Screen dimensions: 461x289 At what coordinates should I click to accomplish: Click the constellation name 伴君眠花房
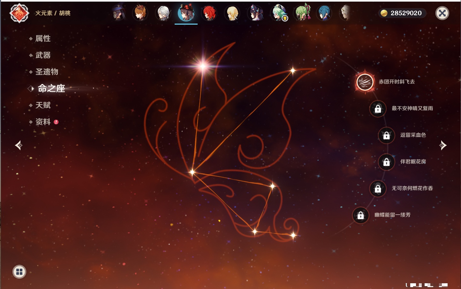(413, 162)
